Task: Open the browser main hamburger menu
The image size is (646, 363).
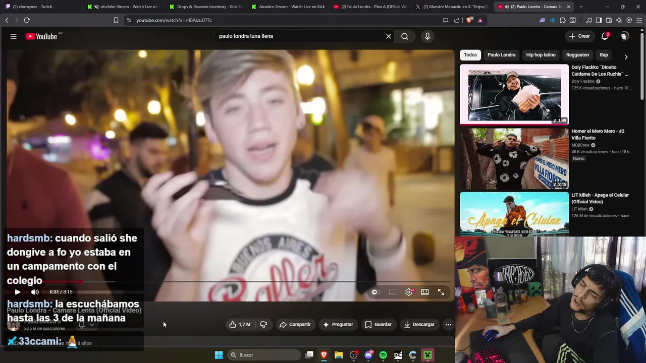Action: click(639, 20)
